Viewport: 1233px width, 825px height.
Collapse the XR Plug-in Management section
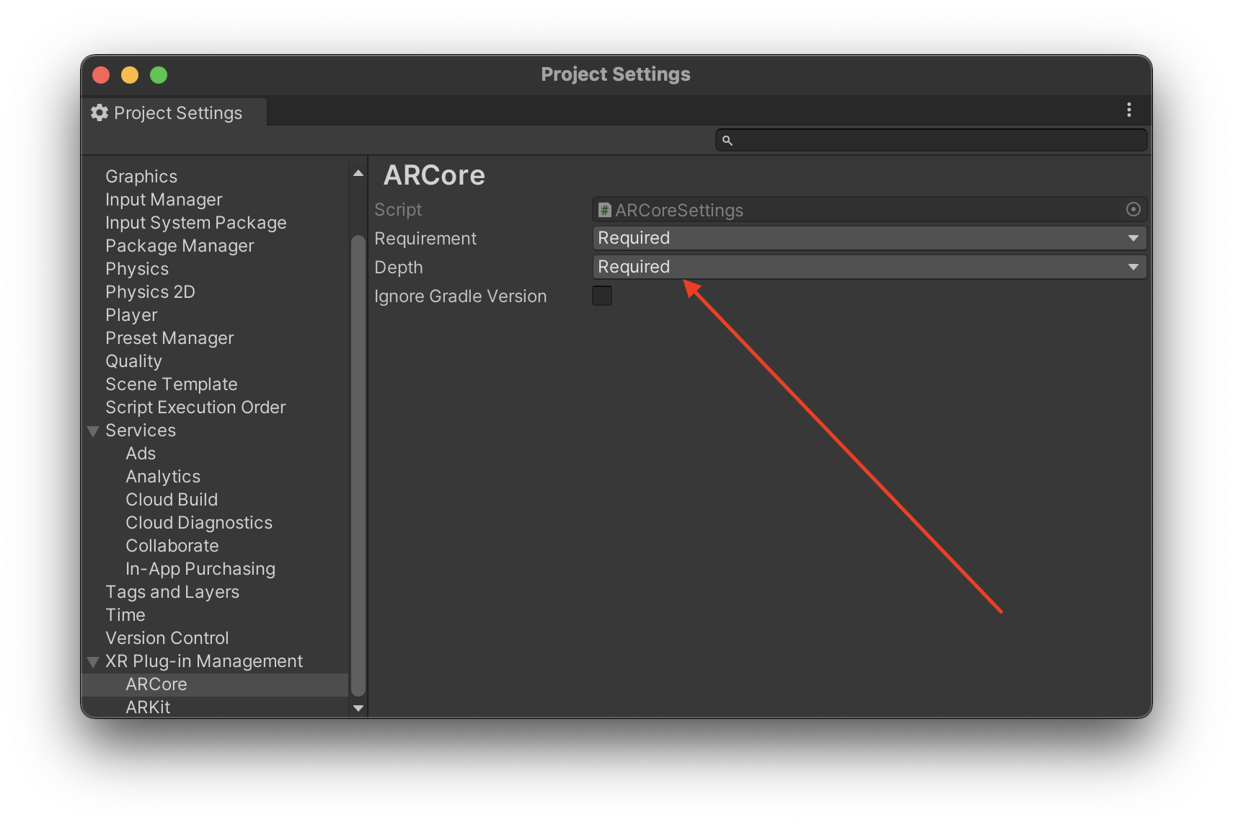tap(92, 661)
